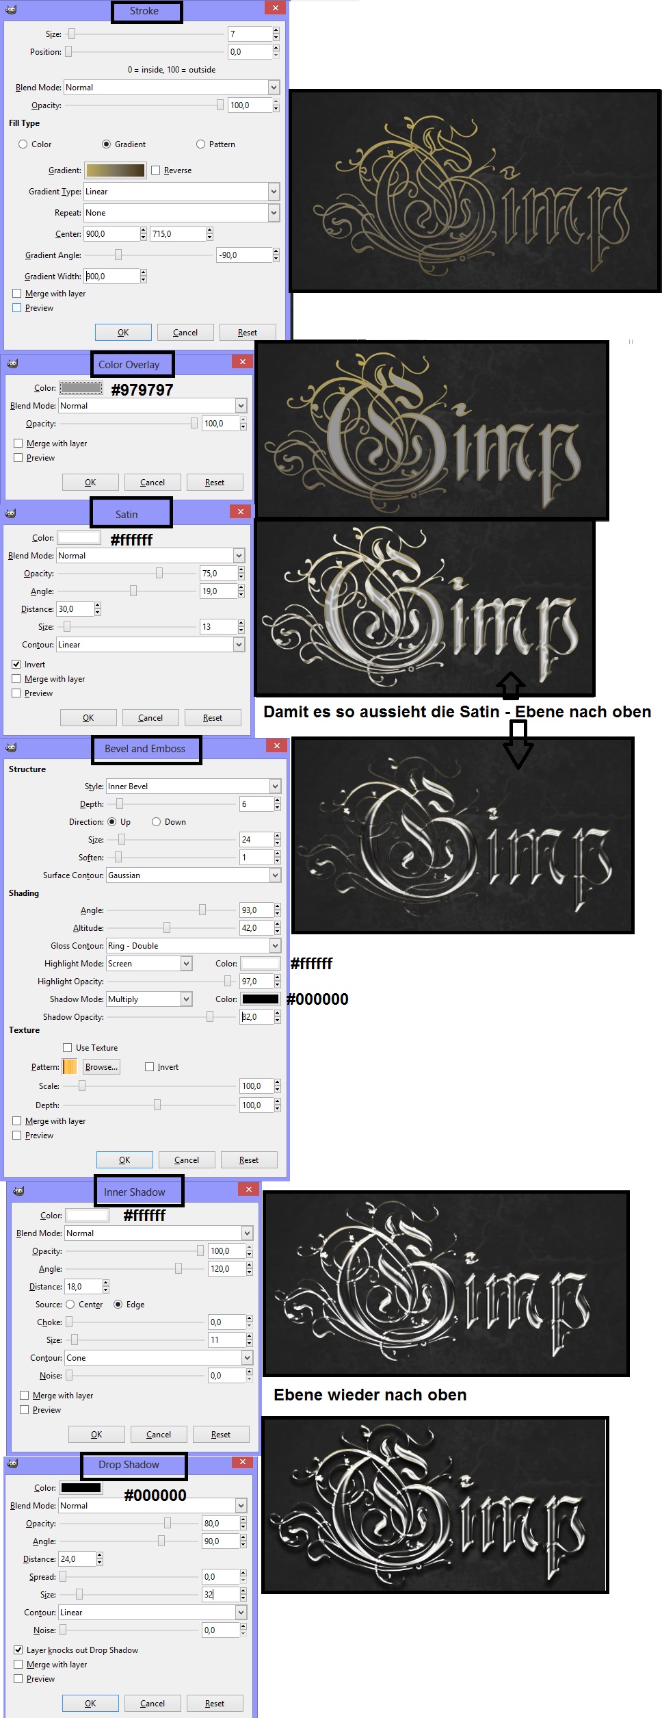The width and height of the screenshot is (662, 1718).
Task: Click the Satin Angle slider
Action: pos(127,591)
